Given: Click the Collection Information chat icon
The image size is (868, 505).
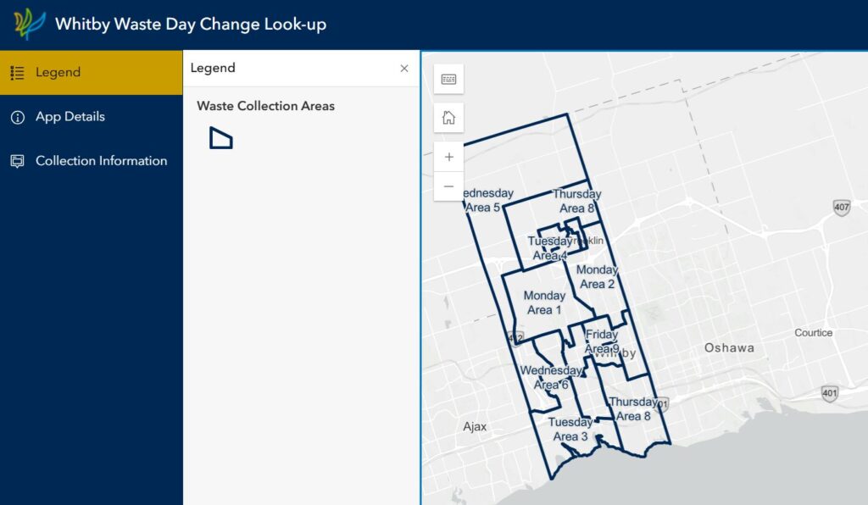Looking at the screenshot, I should 17,161.
